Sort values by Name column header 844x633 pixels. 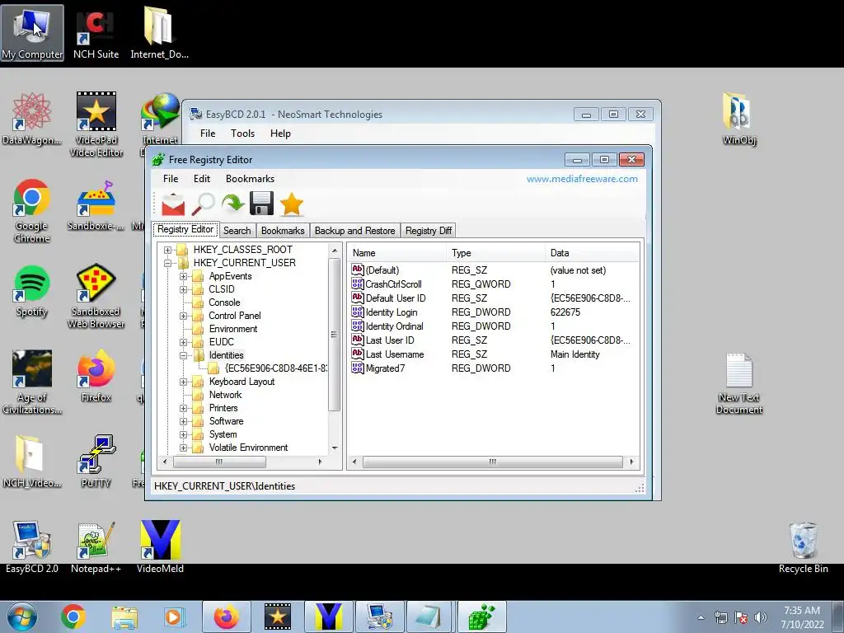pyautogui.click(x=397, y=253)
